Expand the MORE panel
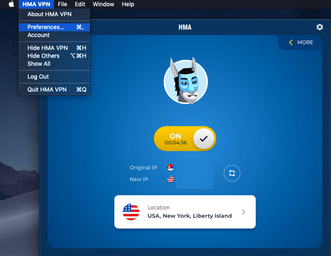The width and height of the screenshot is (331, 256). click(301, 42)
